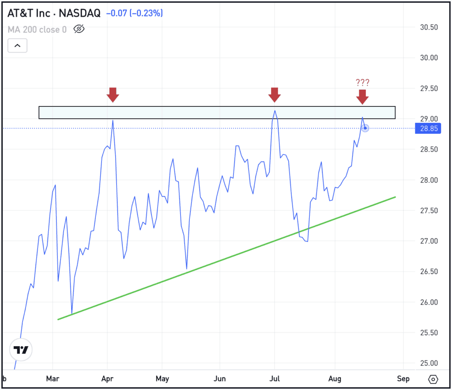The image size is (452, 390).
Task: Click the May label on time axis
Action: pos(162,379)
